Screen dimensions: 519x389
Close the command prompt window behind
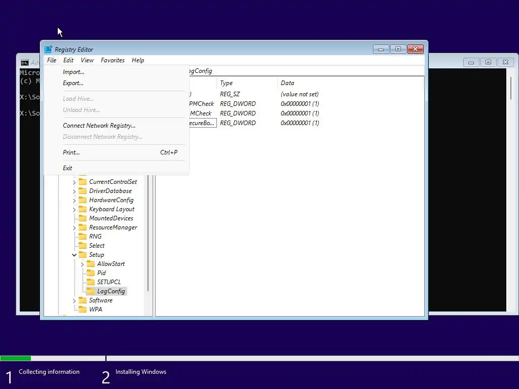point(505,62)
